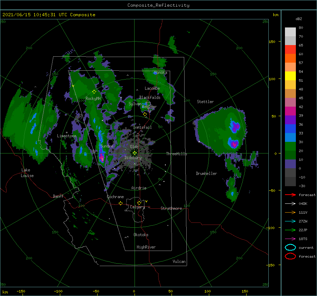Click the Blackfalds label

click(x=150, y=97)
